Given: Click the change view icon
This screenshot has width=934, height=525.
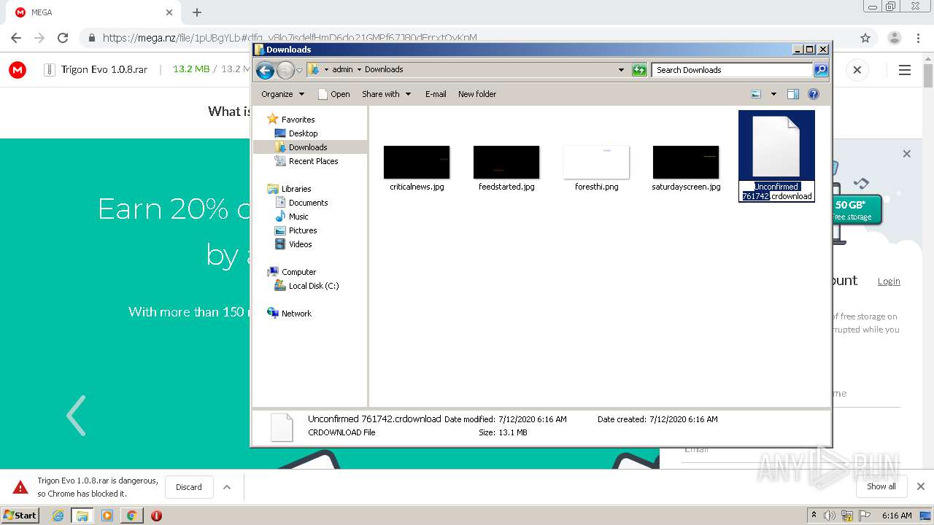Looking at the screenshot, I should [x=756, y=94].
